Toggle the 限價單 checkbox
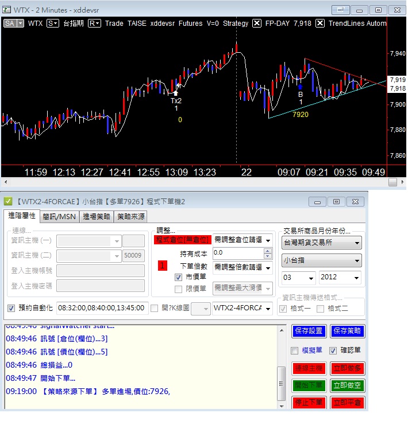Viewport: 408px width, 421px height. 178,289
